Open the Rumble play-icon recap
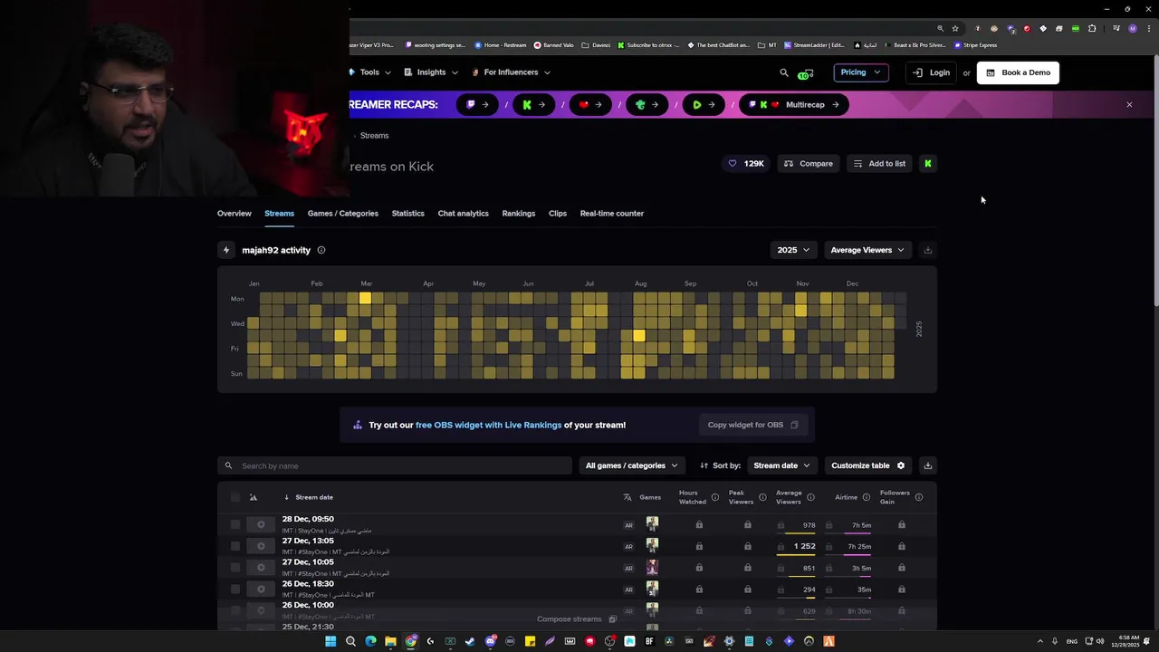 point(704,104)
